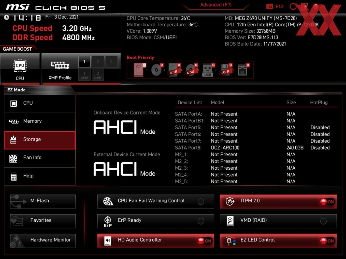Viewport: 346px width, 259px height.
Task: Click the HotPlug column header
Action: [x=319, y=103]
